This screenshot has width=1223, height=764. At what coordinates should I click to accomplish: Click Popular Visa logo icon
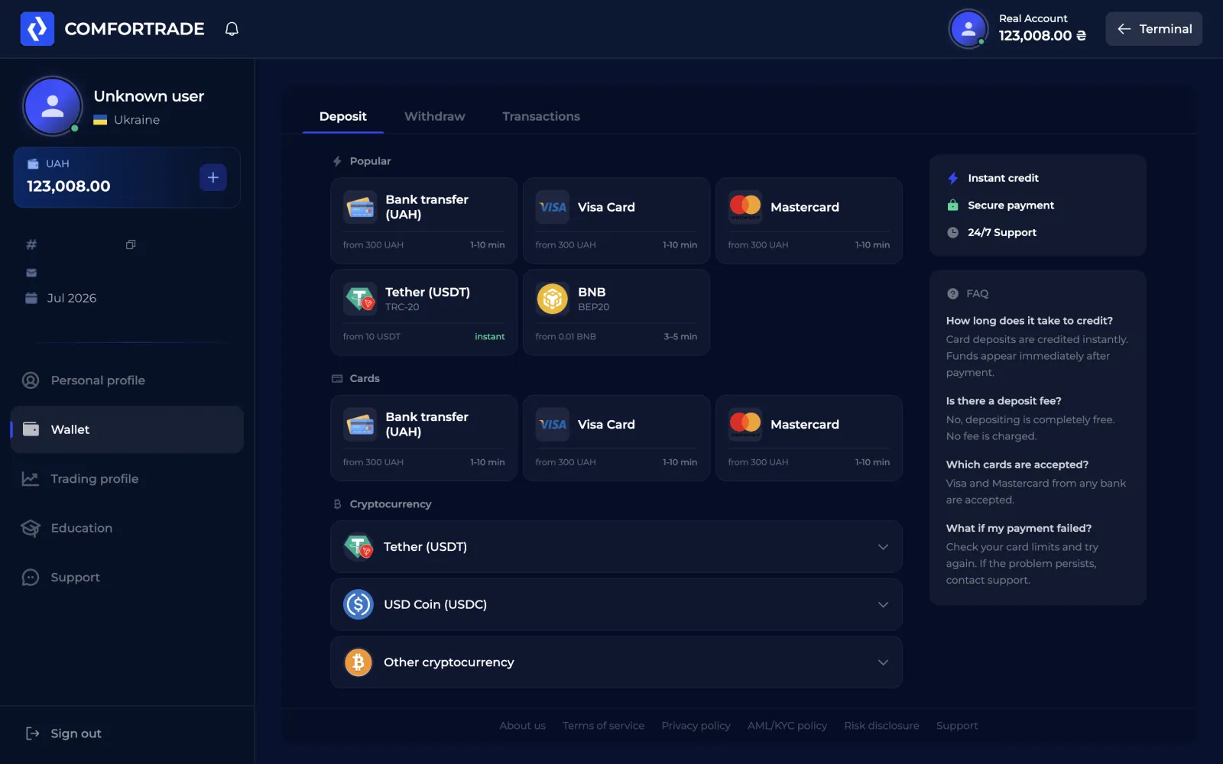click(553, 207)
